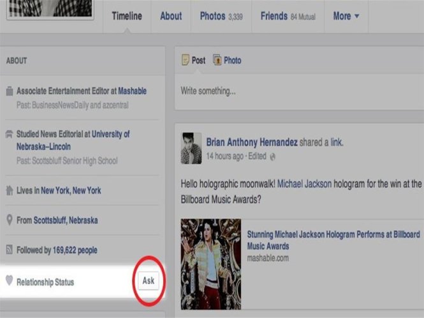424x318 pixels.
Task: Click the Michael Jackson tagged link
Action: (x=304, y=183)
